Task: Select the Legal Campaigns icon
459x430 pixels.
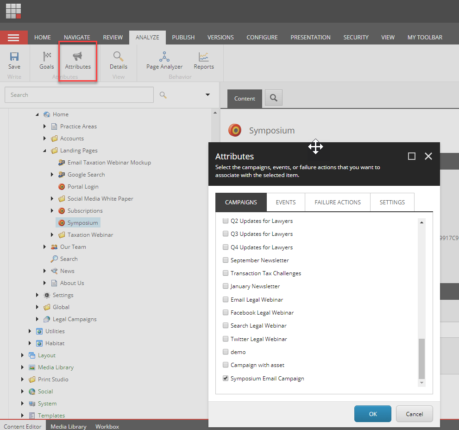Action: [x=47, y=319]
